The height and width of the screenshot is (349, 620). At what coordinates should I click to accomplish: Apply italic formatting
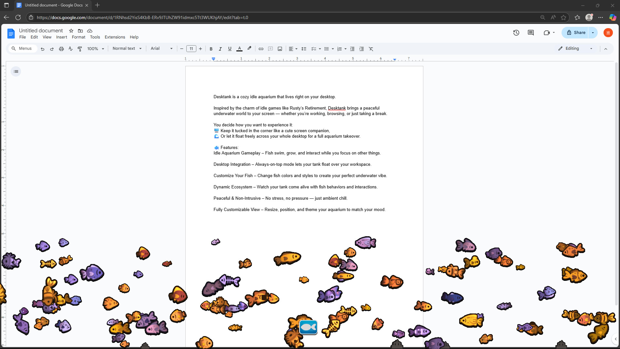coord(220,49)
